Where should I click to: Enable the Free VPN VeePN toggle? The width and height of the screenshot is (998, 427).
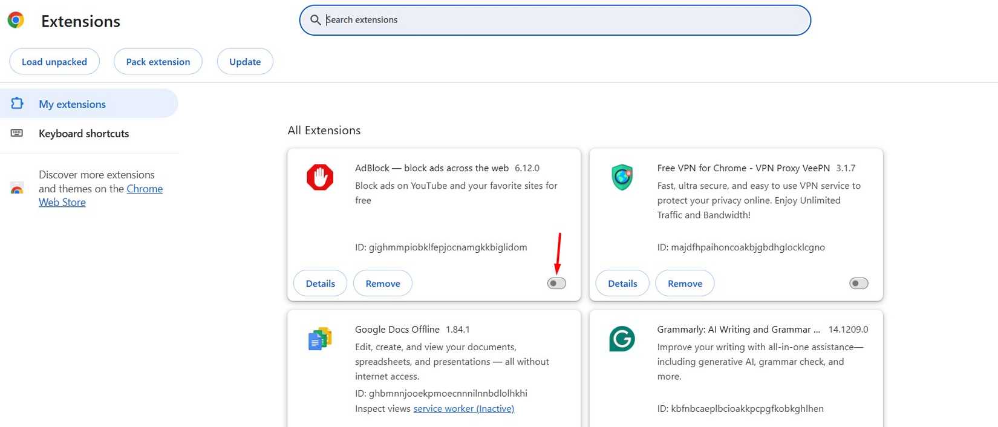click(x=858, y=283)
